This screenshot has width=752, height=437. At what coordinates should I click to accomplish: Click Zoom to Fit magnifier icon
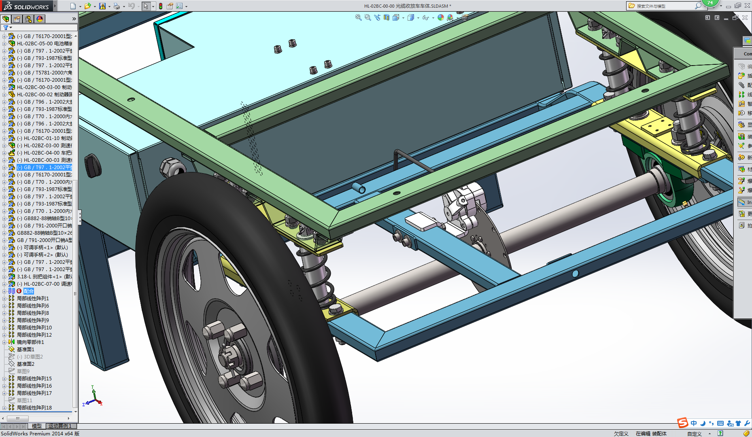[x=359, y=17]
